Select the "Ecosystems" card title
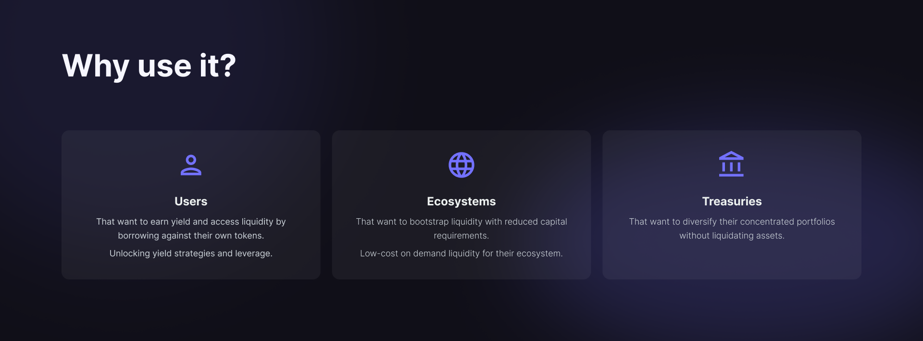Screen dimensions: 923x341 pos(461,202)
